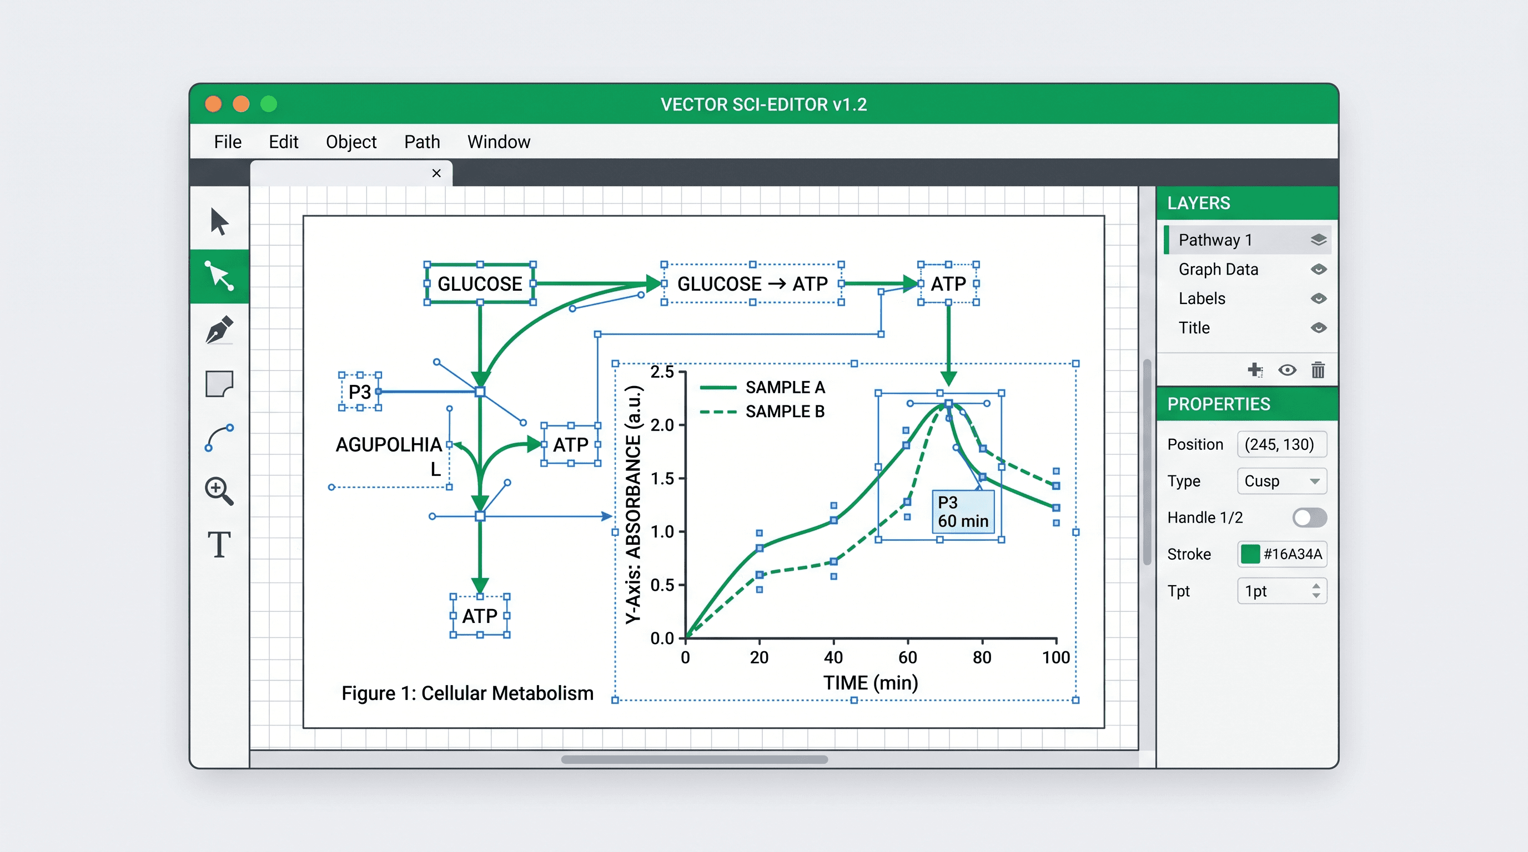Close the open document tab

436,174
